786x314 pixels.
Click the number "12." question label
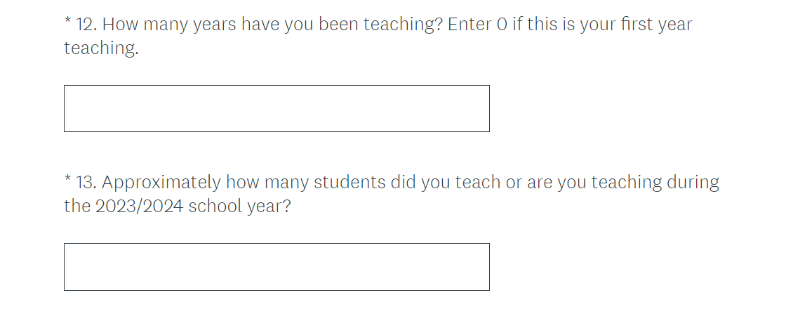pos(87,25)
